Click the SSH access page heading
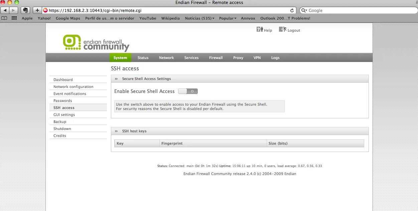The image size is (418, 211). (125, 68)
